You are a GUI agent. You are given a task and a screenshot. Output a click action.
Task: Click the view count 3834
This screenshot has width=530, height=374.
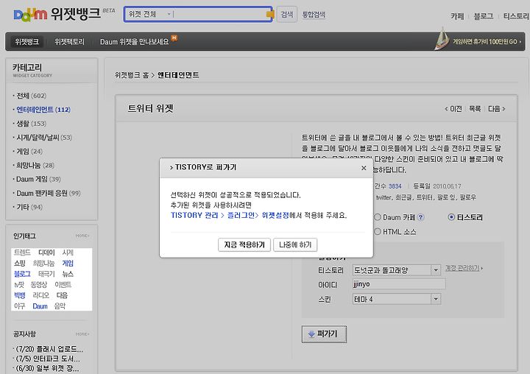(395, 186)
